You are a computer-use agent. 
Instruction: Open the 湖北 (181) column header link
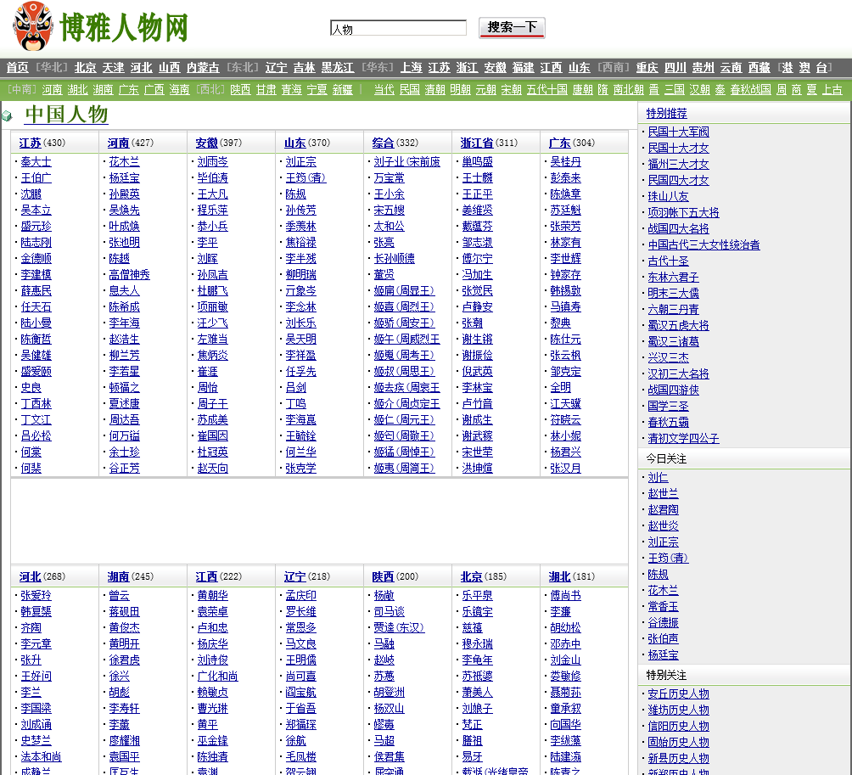coord(560,576)
